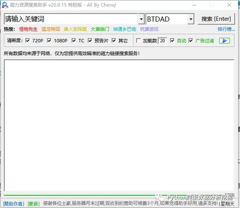
Task: Close the 磁力资源搜索助手 window
Action: (x=229, y=5)
